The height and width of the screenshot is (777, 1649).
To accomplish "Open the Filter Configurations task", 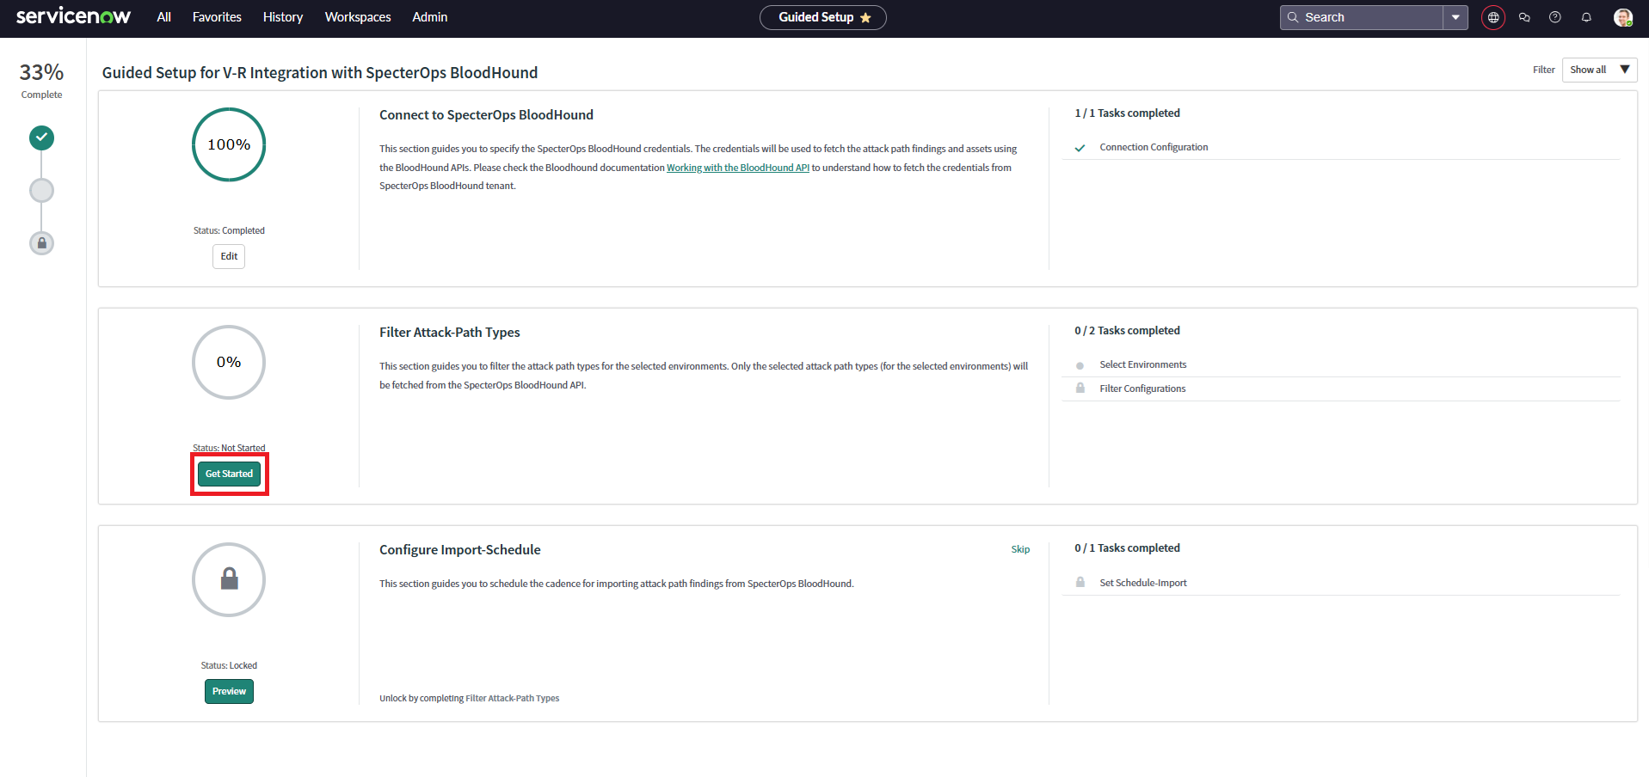I will coord(1142,388).
